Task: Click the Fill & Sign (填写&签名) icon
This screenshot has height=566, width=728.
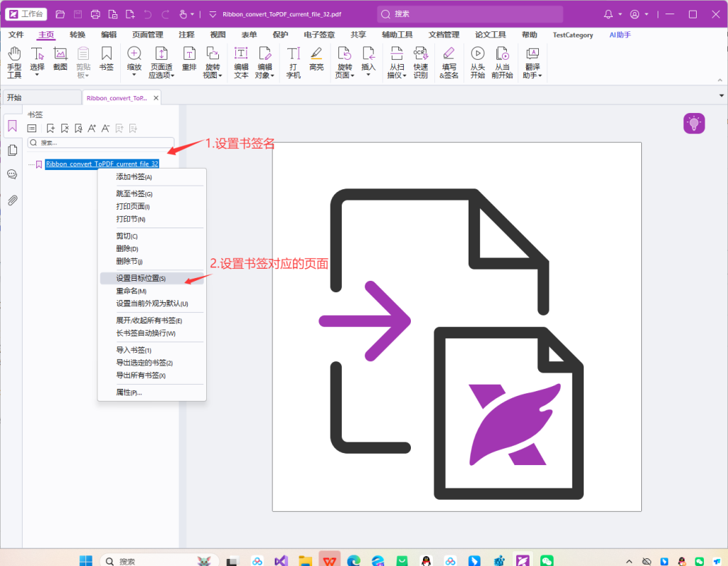Action: point(449,62)
